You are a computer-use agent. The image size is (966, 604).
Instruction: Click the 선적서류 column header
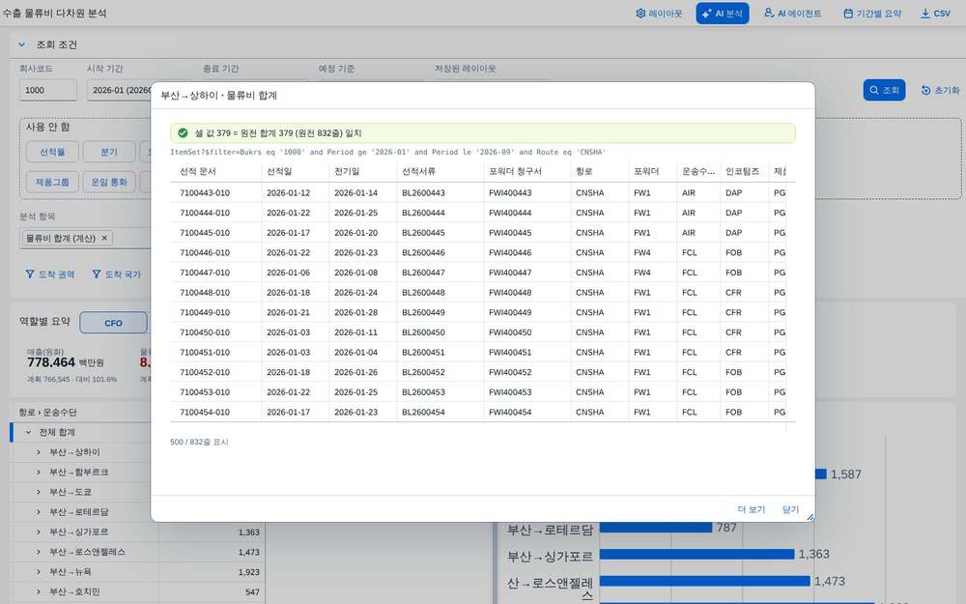point(440,171)
